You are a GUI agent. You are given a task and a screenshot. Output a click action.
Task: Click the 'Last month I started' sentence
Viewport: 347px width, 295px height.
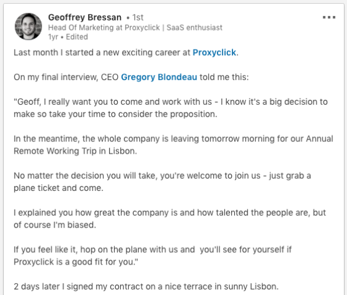click(x=126, y=53)
